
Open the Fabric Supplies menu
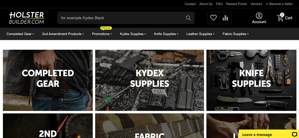[236, 34]
